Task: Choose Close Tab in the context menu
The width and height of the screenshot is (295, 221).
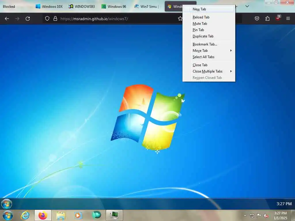Action: click(x=209, y=65)
